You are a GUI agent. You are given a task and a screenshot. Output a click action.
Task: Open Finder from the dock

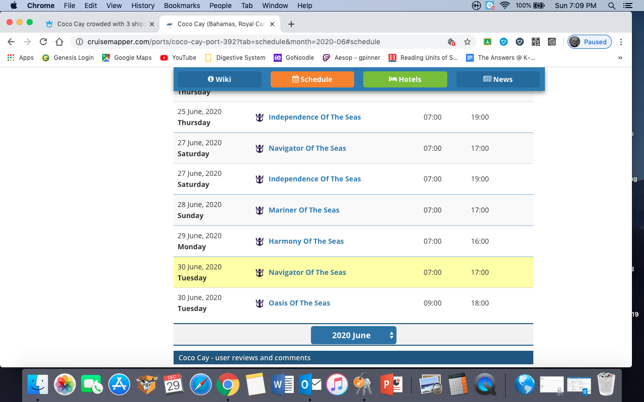(38, 385)
